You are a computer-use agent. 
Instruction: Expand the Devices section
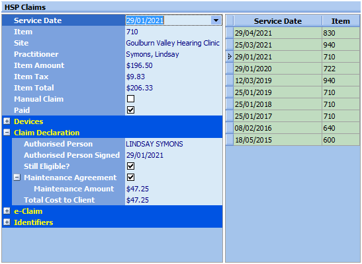tap(7, 121)
